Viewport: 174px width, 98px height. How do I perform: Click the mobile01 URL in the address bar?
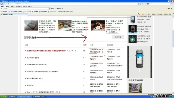click(19, 4)
